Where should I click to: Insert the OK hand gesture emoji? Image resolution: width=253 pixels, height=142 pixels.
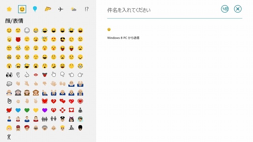coord(27,83)
